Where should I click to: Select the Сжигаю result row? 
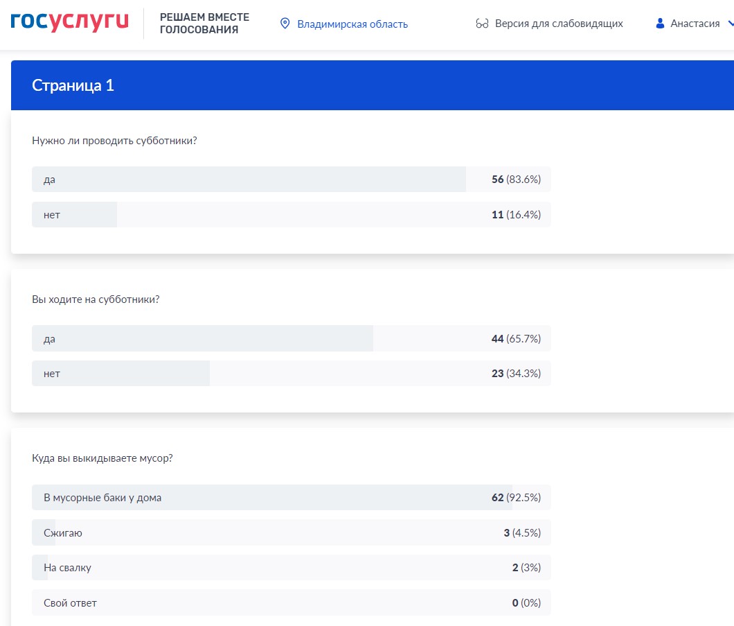(x=291, y=533)
